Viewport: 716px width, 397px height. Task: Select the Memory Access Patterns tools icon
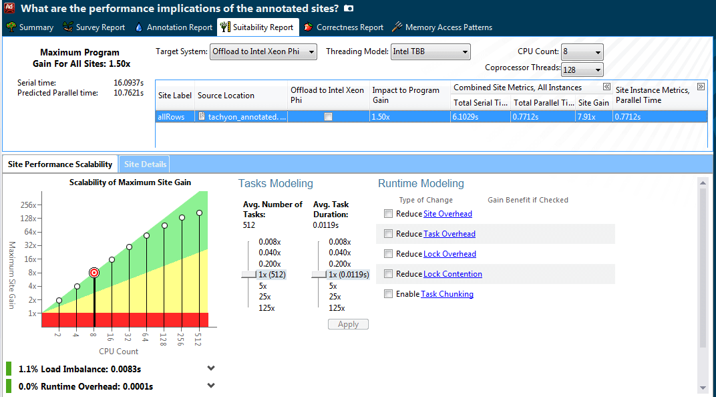pos(396,27)
